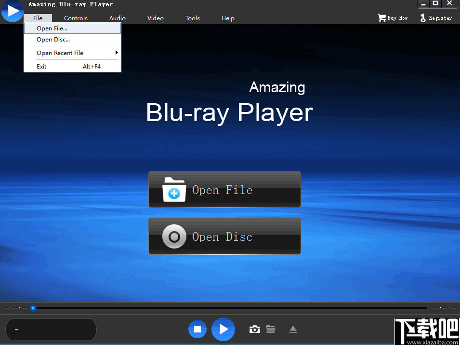Click the large Open File button

pos(224,189)
